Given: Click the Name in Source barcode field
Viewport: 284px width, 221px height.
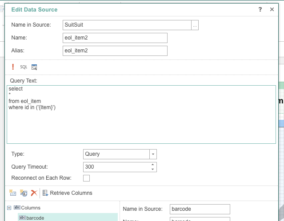Looking at the screenshot, I should 200,209.
